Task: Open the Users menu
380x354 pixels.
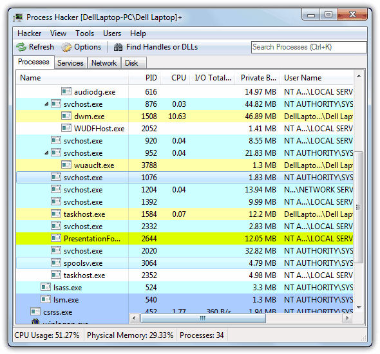Action: point(112,33)
